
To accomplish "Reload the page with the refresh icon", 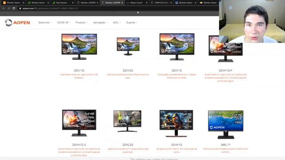I will coord(14,8).
